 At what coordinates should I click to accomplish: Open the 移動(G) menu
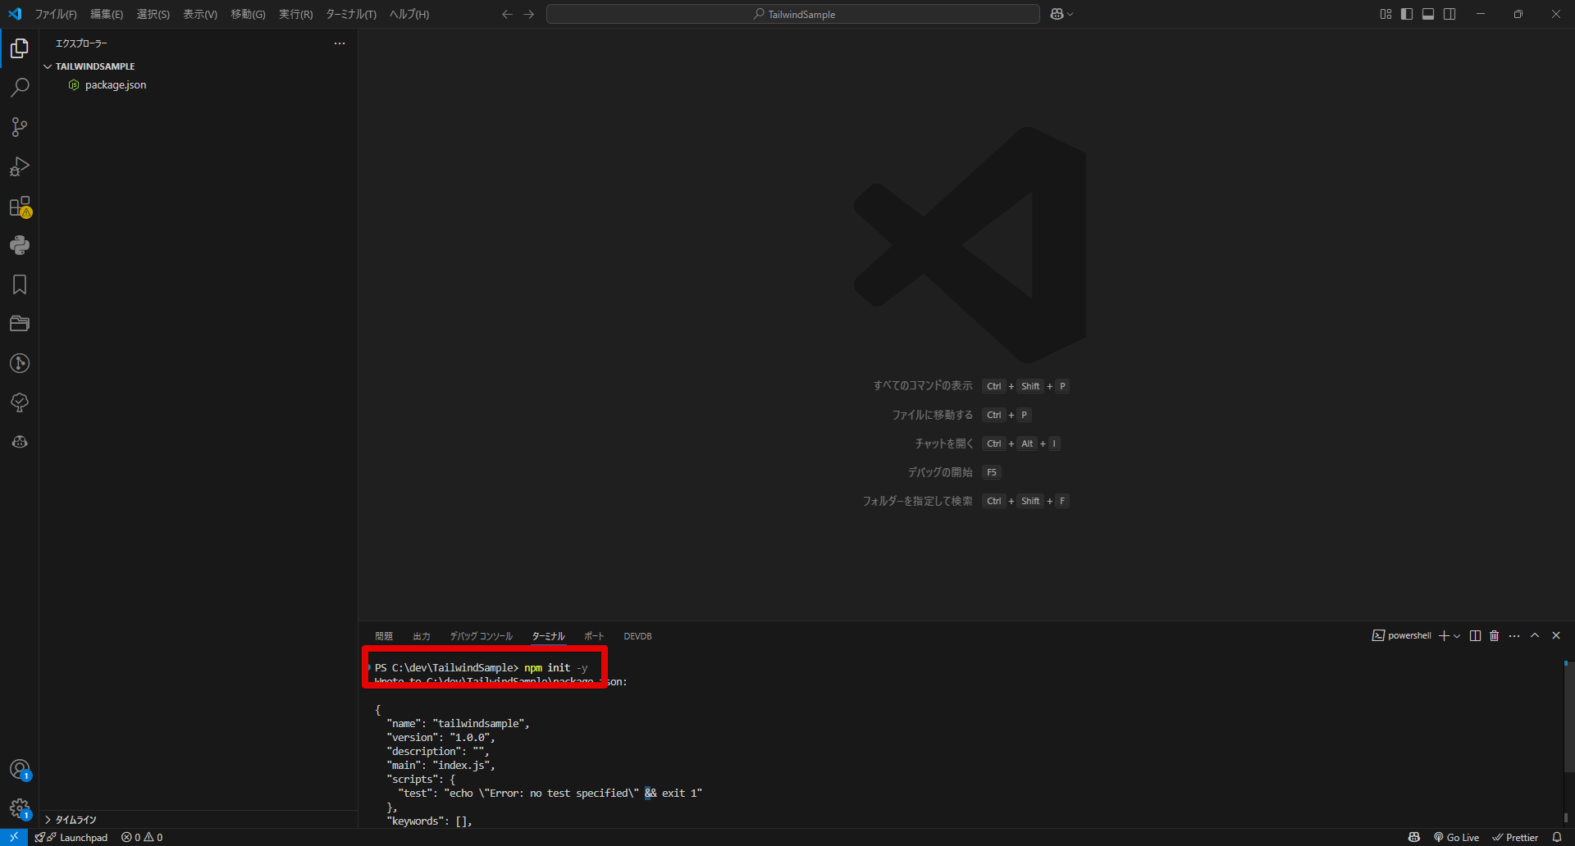(248, 14)
